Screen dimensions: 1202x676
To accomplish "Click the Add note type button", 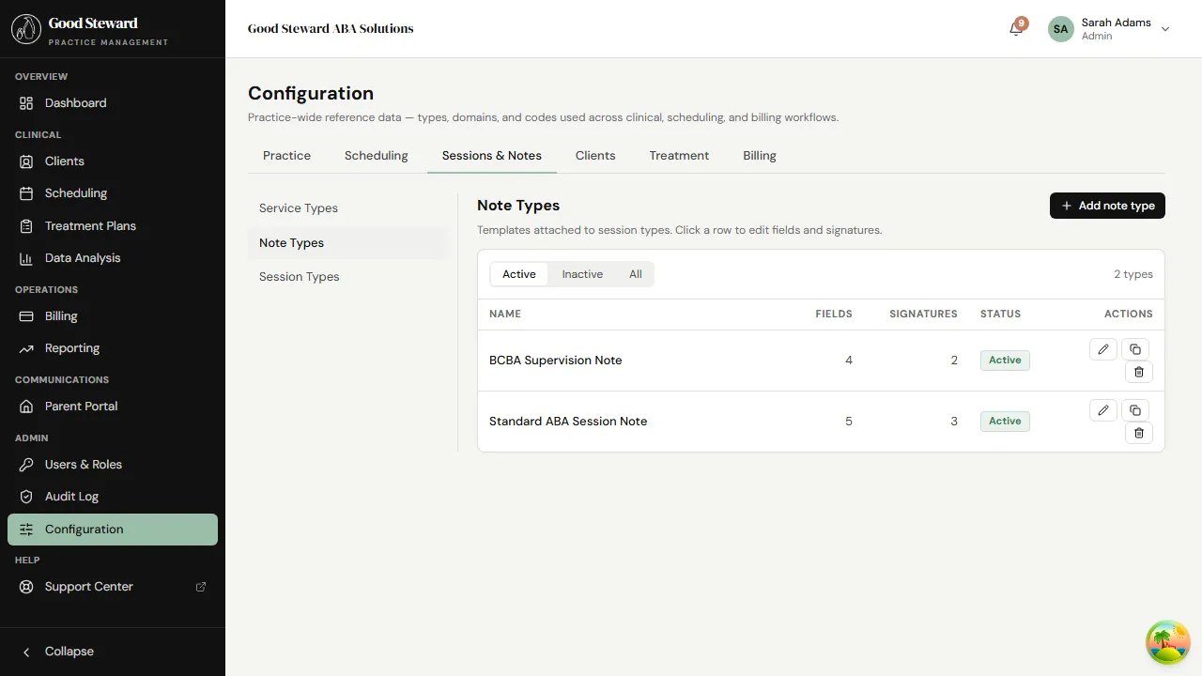I will coord(1106,206).
